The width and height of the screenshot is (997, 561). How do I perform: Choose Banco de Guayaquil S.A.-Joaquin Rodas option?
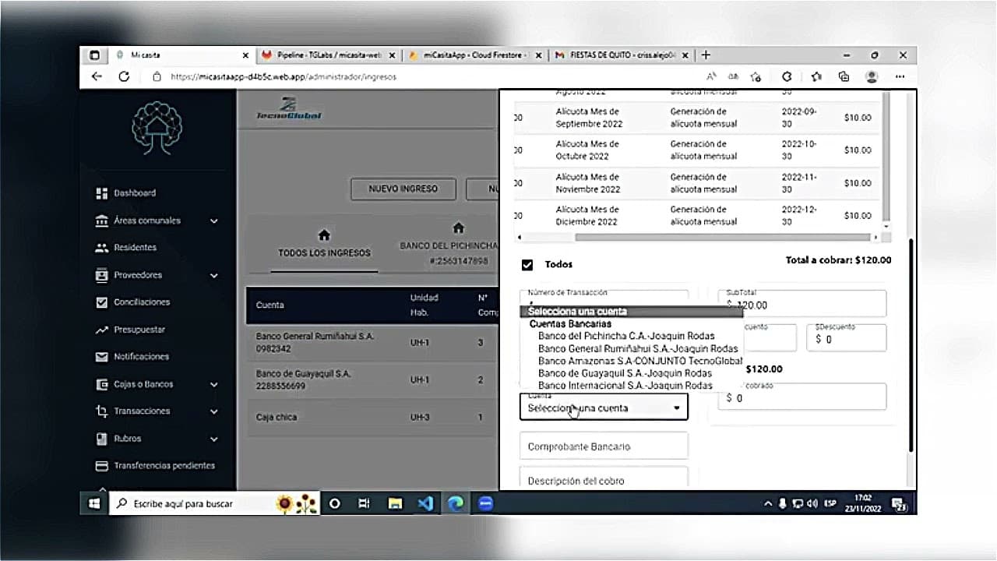[625, 373]
